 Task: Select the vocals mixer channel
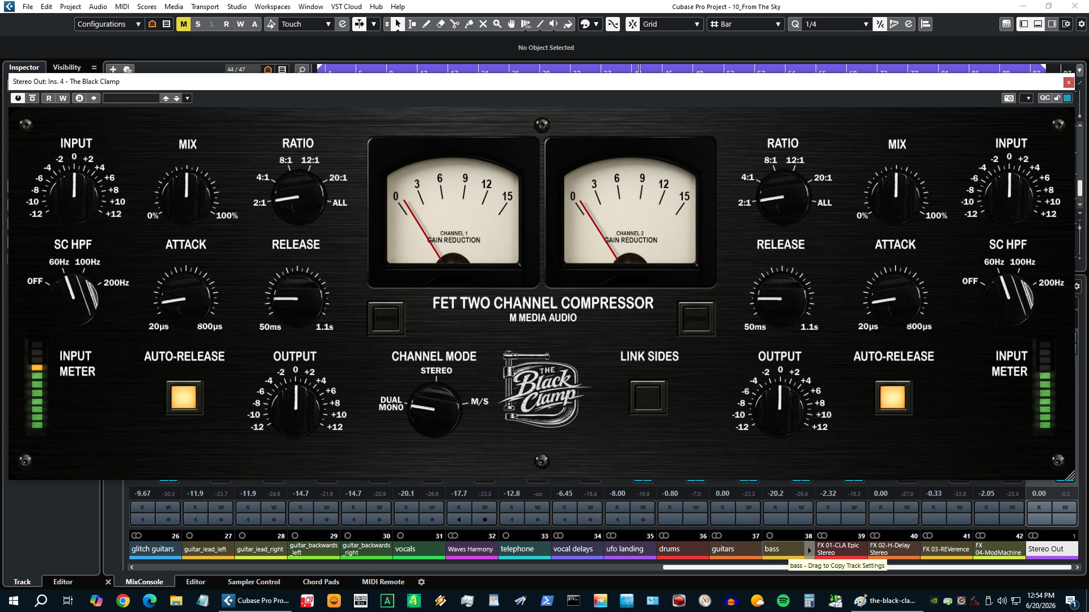click(419, 549)
